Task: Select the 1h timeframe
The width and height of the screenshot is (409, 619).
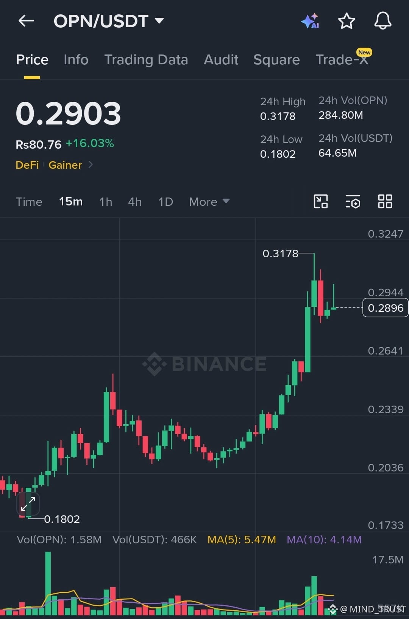Action: (106, 202)
